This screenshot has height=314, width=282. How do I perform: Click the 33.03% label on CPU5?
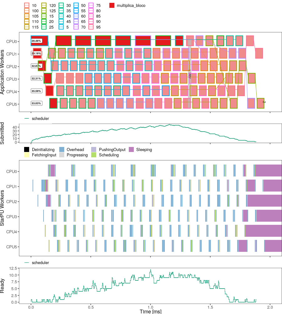point(36,103)
